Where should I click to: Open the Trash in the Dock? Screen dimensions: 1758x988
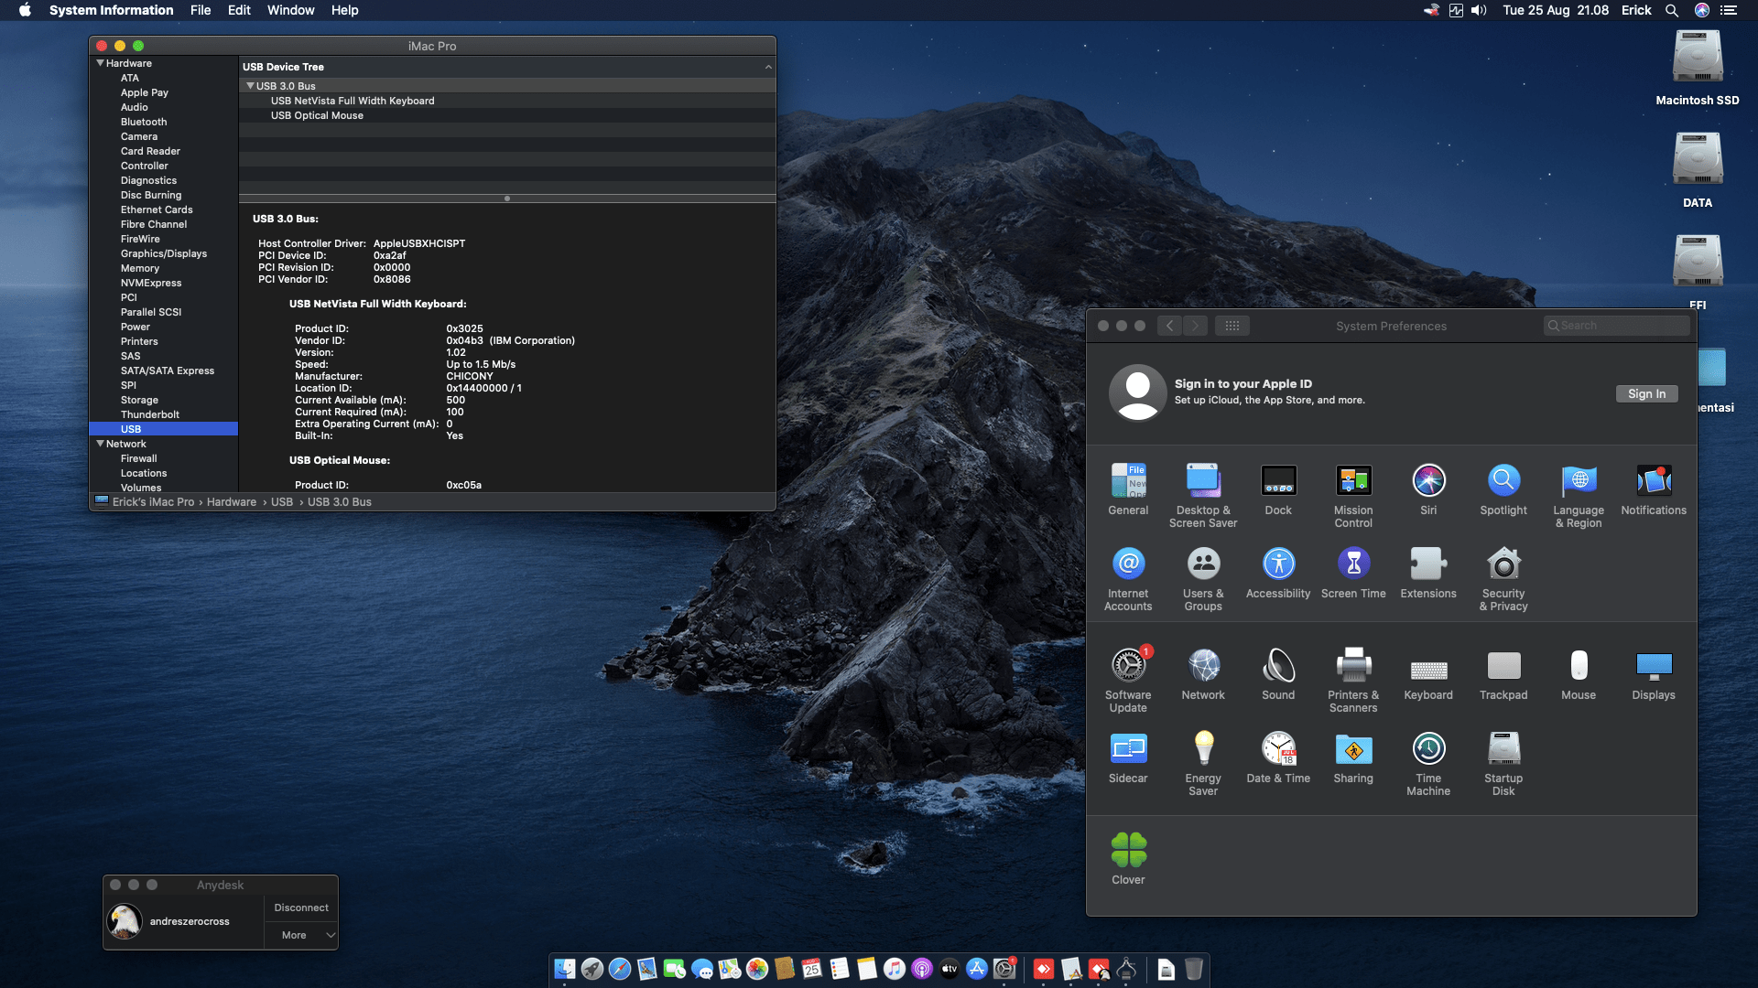(x=1194, y=969)
